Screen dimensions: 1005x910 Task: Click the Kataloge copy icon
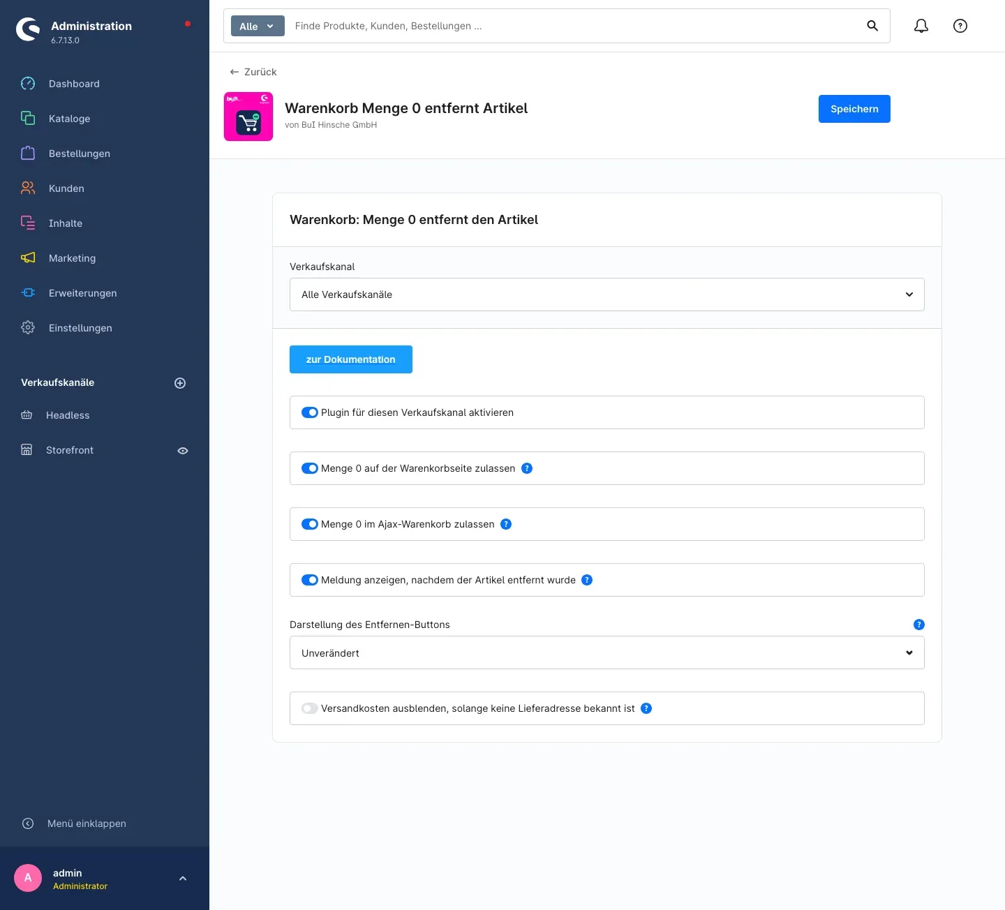[28, 119]
